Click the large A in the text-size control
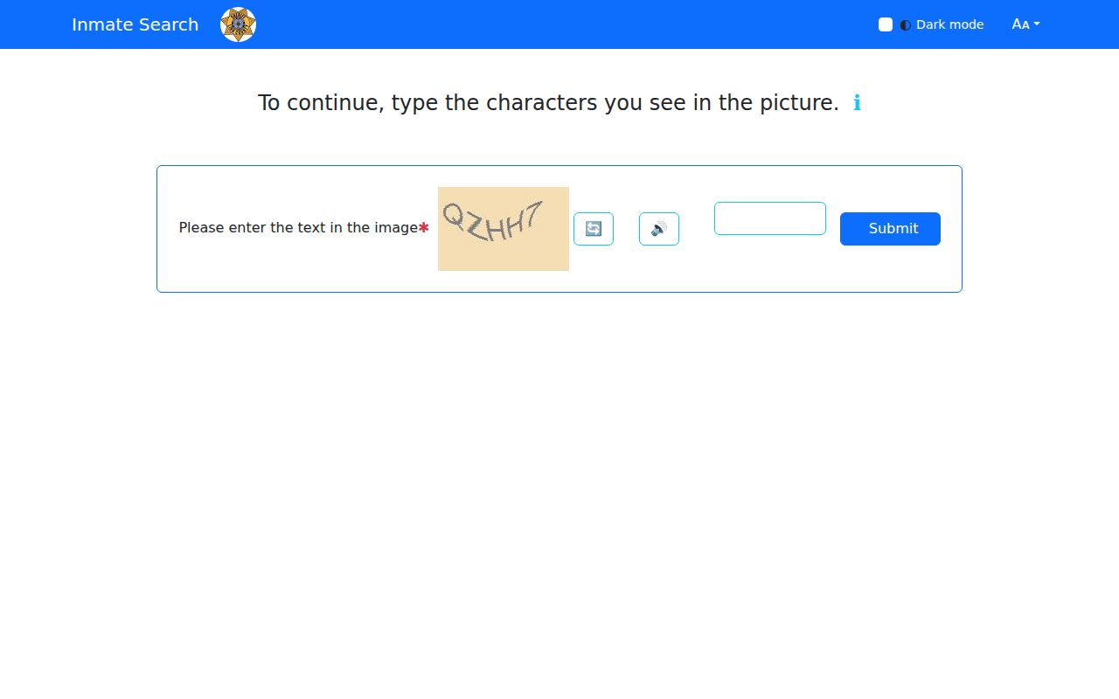The image size is (1119, 699). click(1017, 24)
